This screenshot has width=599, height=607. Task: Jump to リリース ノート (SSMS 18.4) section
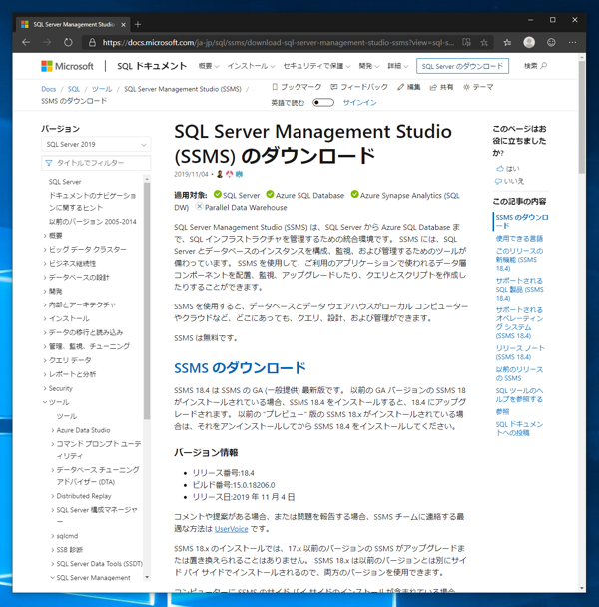point(520,352)
